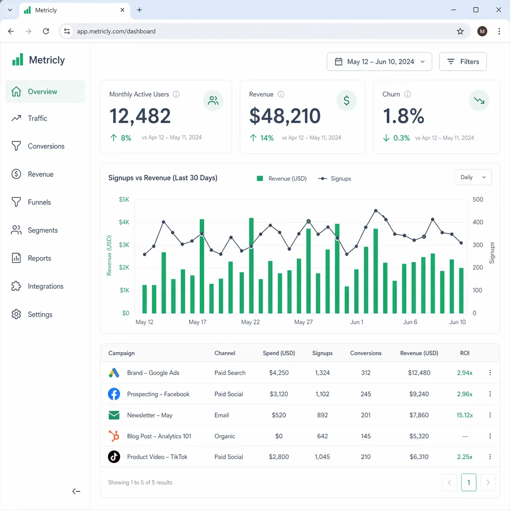Open the Daily granularity dropdown
Viewport: 510px width, 510px height.
pyautogui.click(x=472, y=177)
